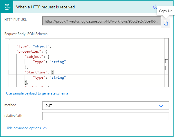This screenshot has height=137, width=175.
Task: Click the schema editor vertical scrollbar track
Action: (x=166, y=63)
